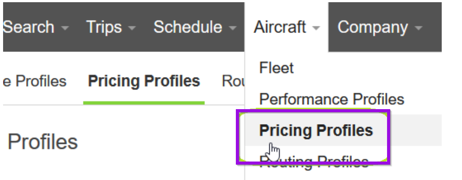Screen dimensions: 462x180
Task: Switch to partially visible Performance Profiles tab
Action: pos(35,81)
